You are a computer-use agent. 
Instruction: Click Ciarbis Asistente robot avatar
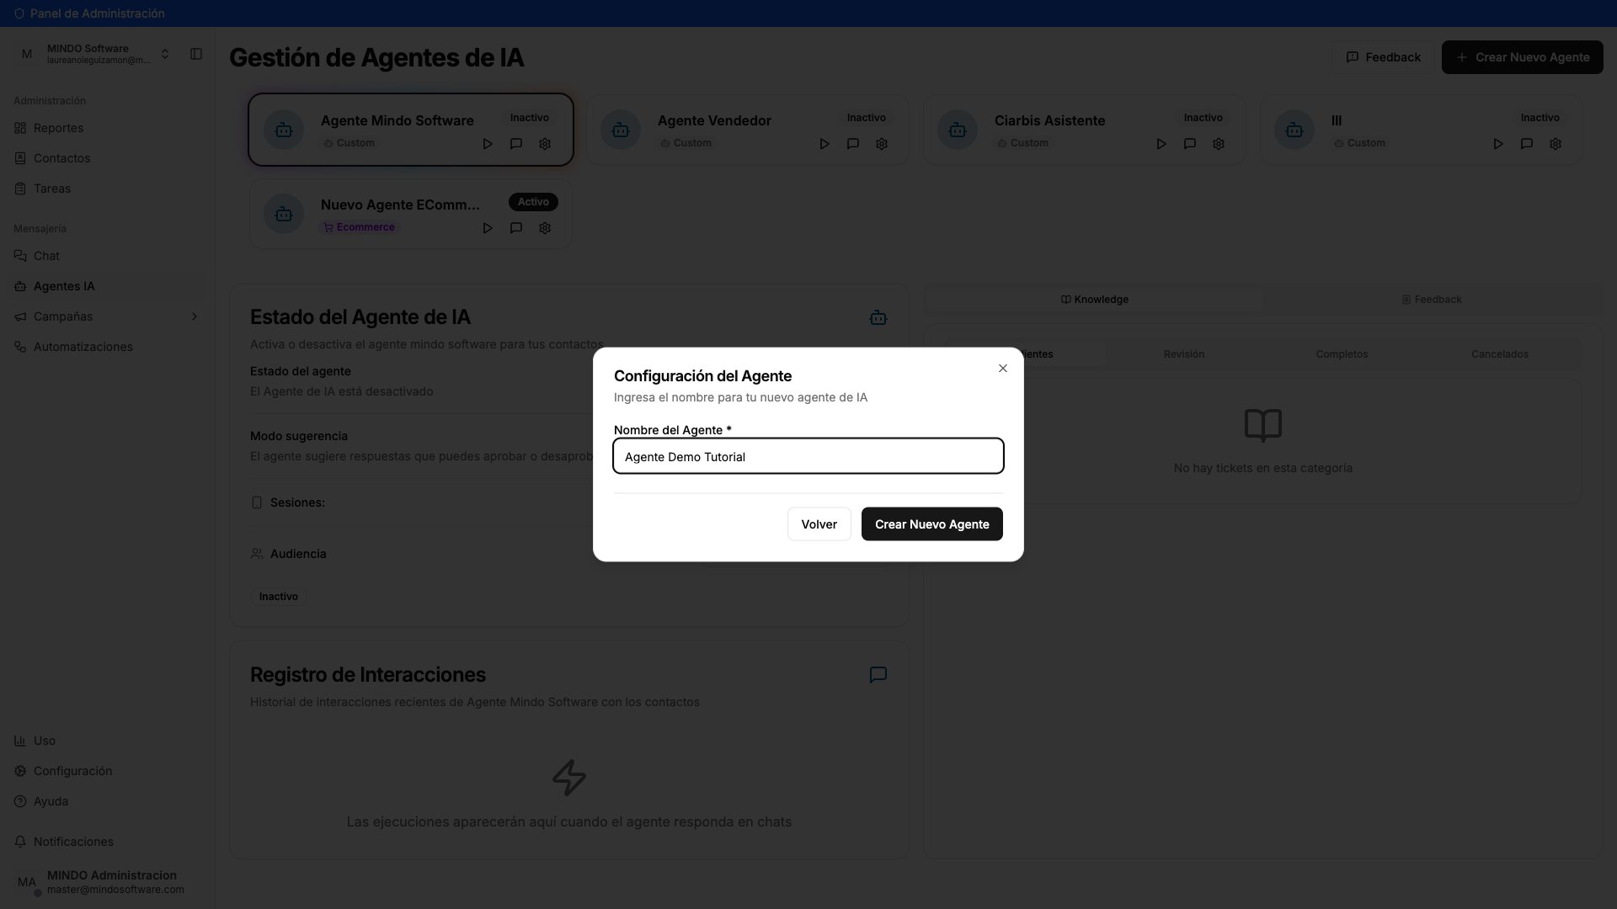tap(958, 130)
